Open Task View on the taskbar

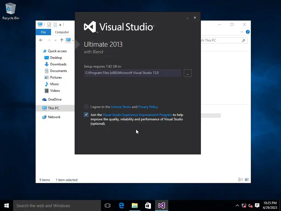(108, 206)
